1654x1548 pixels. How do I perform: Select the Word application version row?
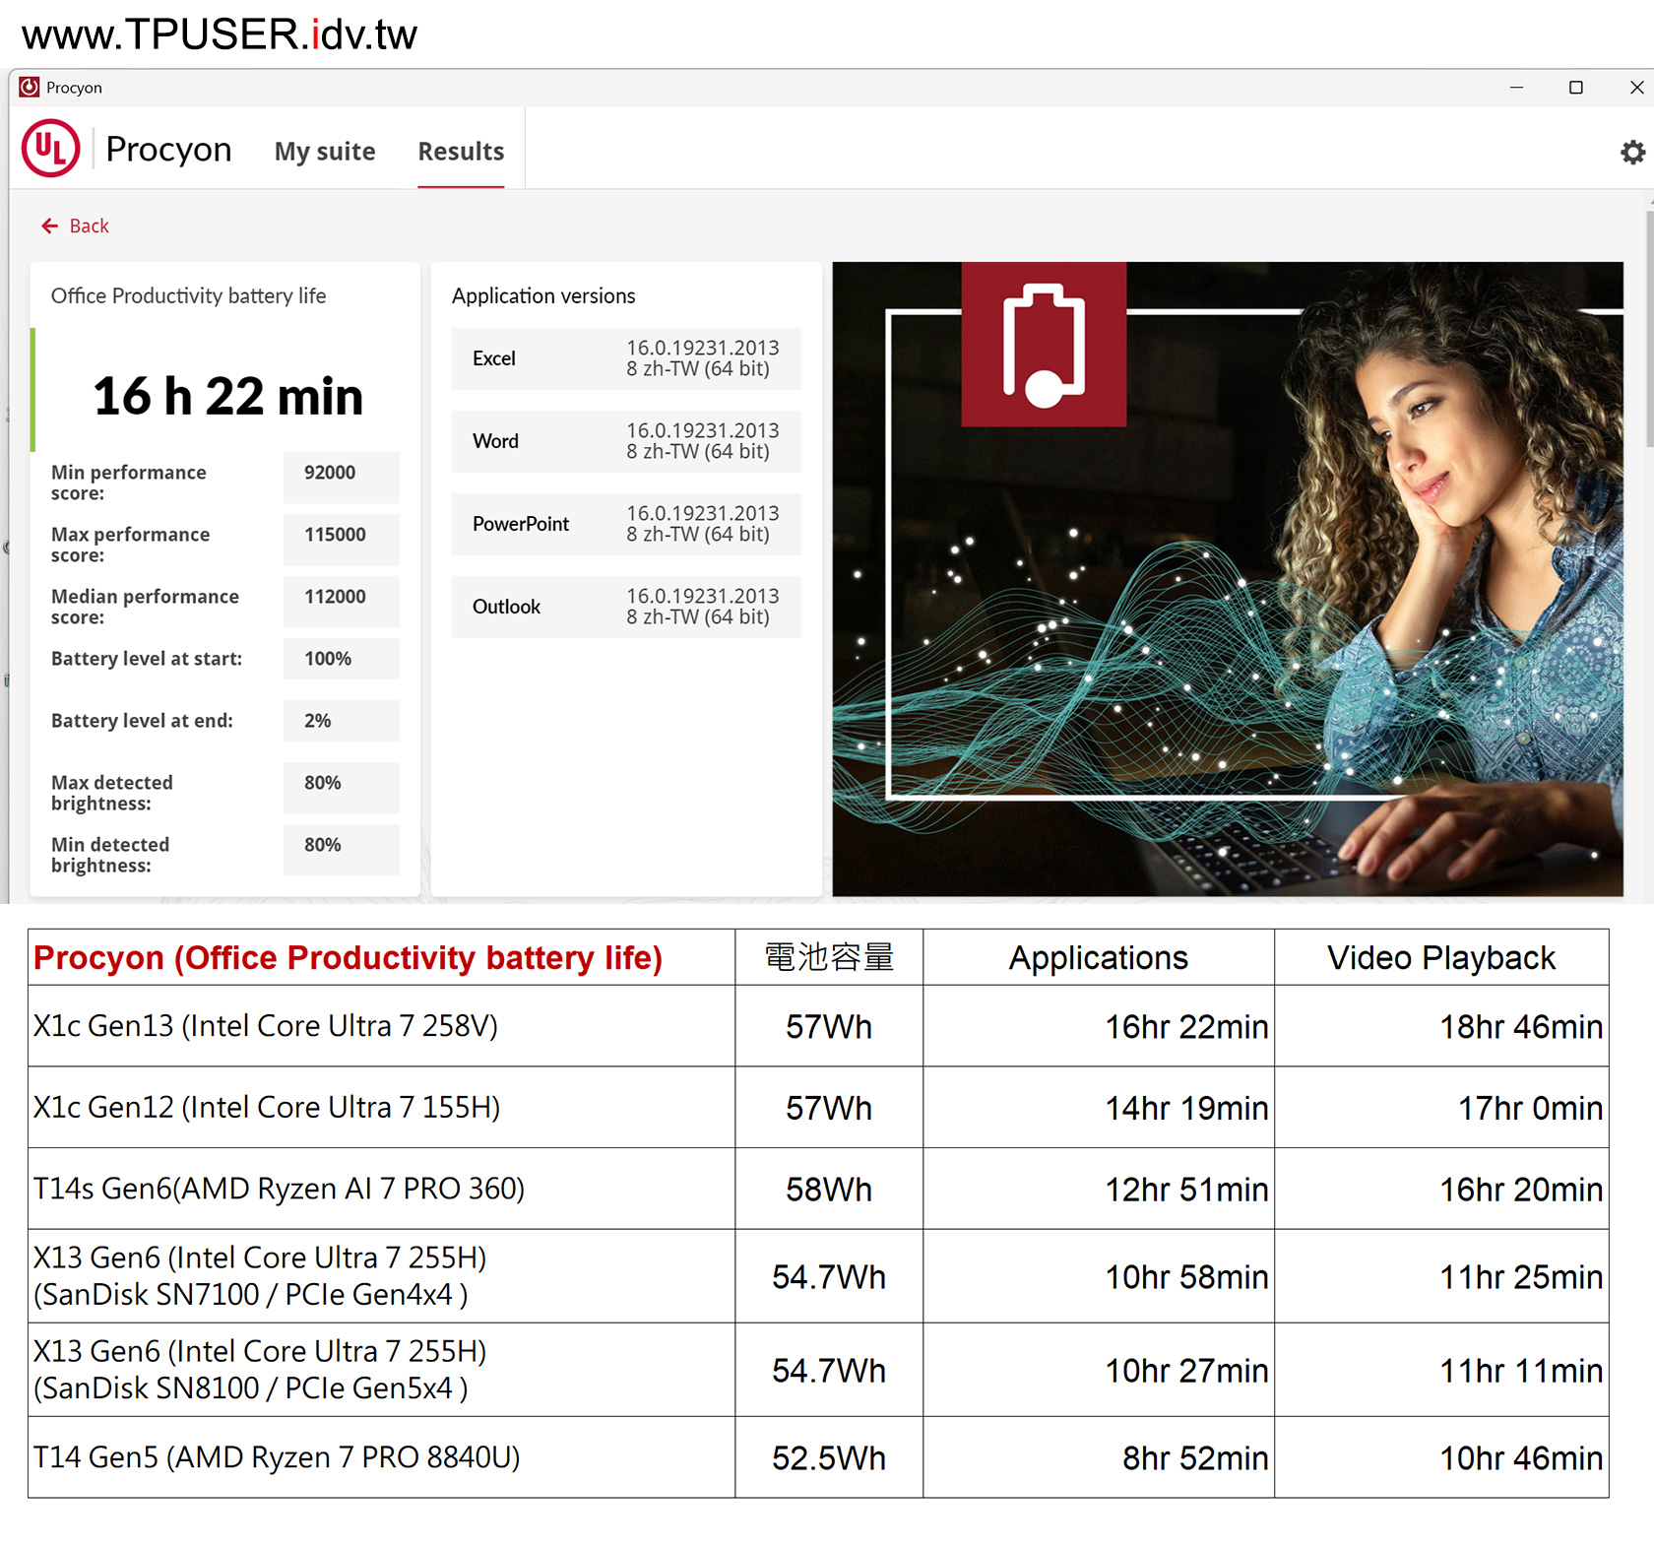(x=625, y=441)
